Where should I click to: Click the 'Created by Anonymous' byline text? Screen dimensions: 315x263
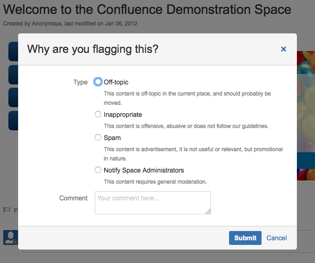pos(70,24)
